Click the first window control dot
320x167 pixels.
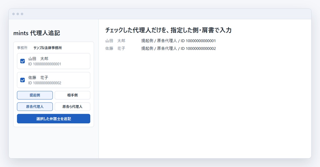(13, 14)
